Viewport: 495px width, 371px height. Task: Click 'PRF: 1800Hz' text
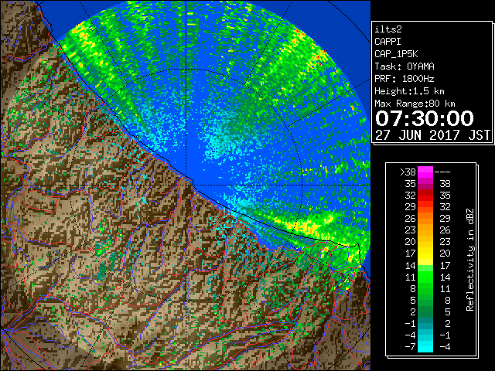pos(405,79)
